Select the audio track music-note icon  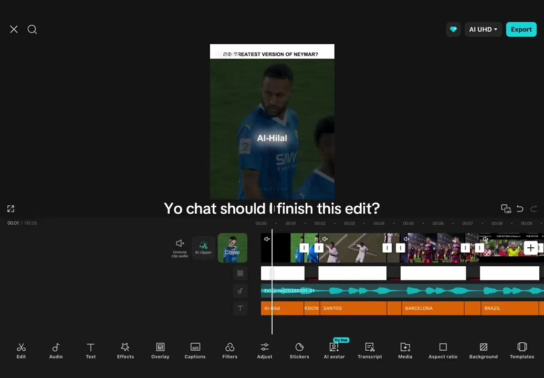(x=240, y=291)
